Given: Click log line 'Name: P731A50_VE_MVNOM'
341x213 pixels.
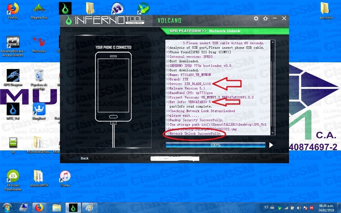Looking at the screenshot, I should (189, 75).
